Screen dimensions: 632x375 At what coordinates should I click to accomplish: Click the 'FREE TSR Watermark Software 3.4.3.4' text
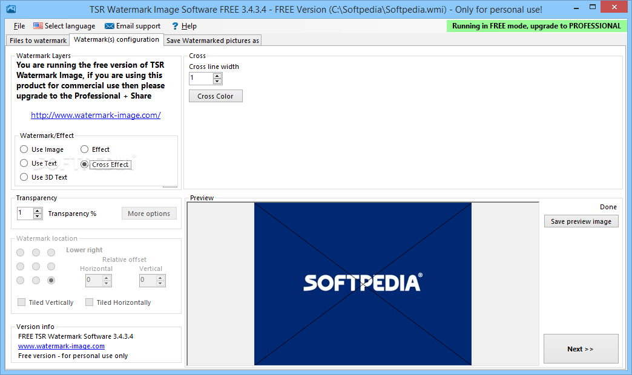76,337
